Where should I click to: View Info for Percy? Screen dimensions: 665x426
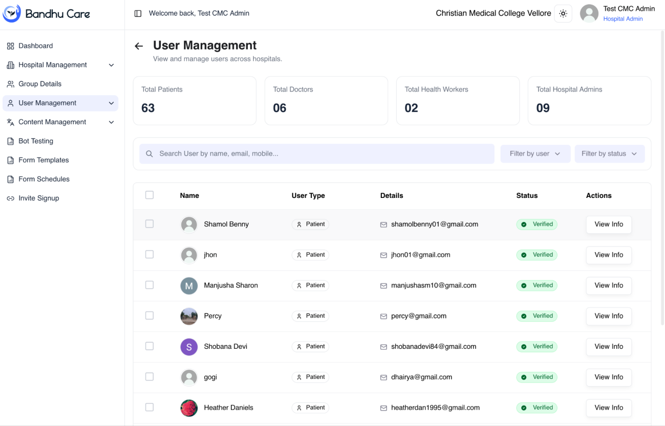tap(609, 316)
